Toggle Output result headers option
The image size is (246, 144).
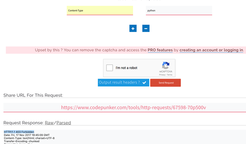click(x=123, y=82)
